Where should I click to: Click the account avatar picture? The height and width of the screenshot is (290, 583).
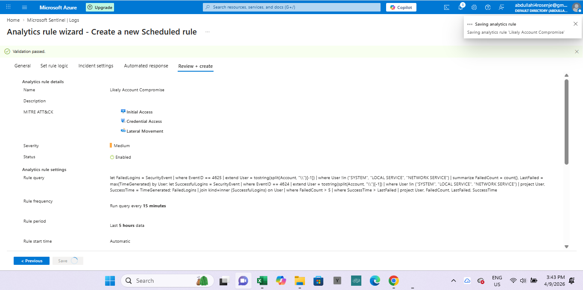[576, 7]
